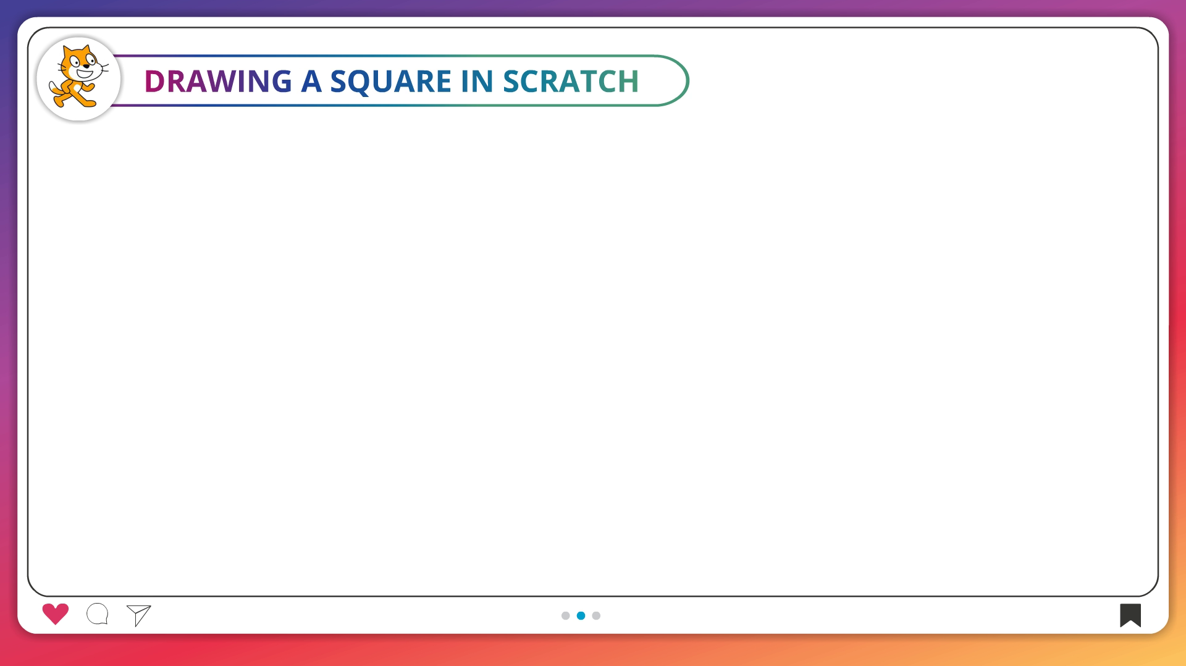This screenshot has width=1186, height=666.
Task: Click the letter D starting the title
Action: click(154, 82)
